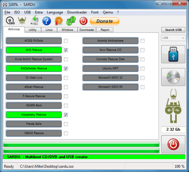Click the large blue USB drive button
189x172 pixels.
173,54
